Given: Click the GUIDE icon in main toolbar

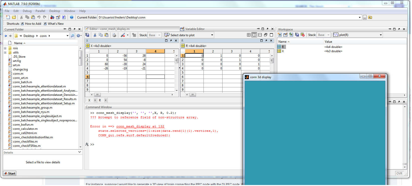Looking at the screenshot, I should point(58,17).
